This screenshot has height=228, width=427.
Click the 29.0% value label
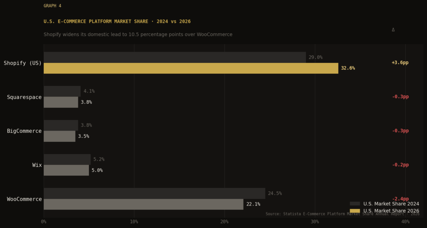[315, 57]
